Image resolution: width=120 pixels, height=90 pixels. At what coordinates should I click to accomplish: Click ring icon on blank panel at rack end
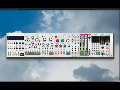click(111, 56)
